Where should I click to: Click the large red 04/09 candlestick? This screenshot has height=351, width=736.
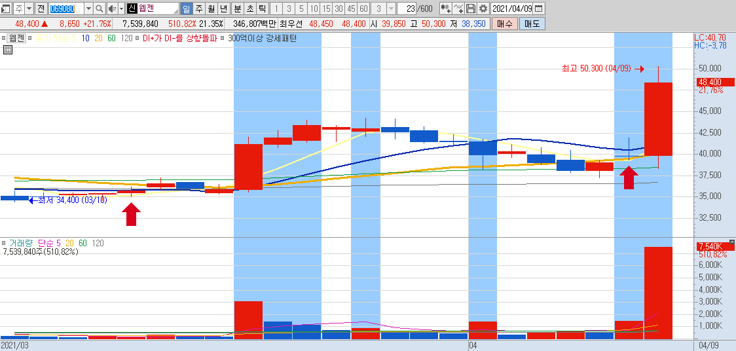pos(658,119)
